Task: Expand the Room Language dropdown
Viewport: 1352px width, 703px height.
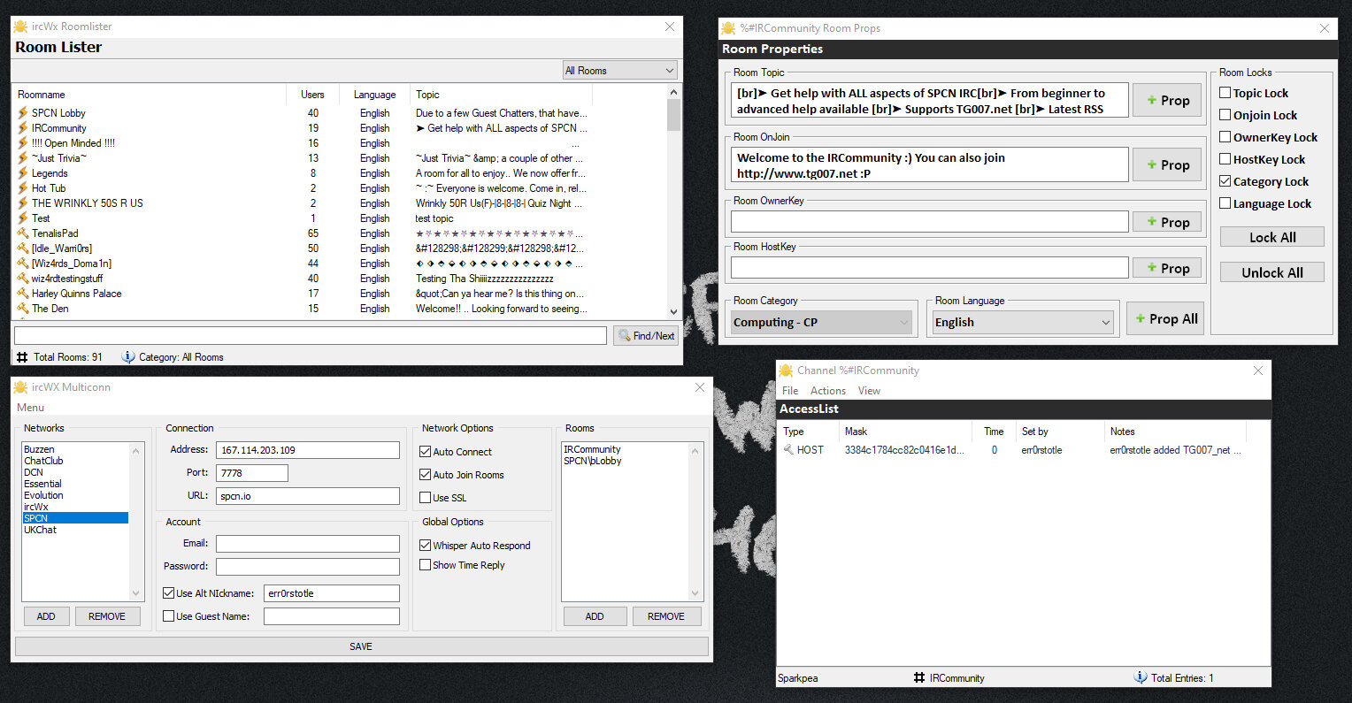Action: pyautogui.click(x=1022, y=323)
